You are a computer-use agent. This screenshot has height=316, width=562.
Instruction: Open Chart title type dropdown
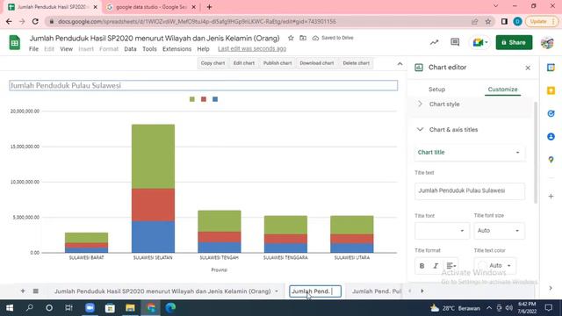click(x=470, y=153)
